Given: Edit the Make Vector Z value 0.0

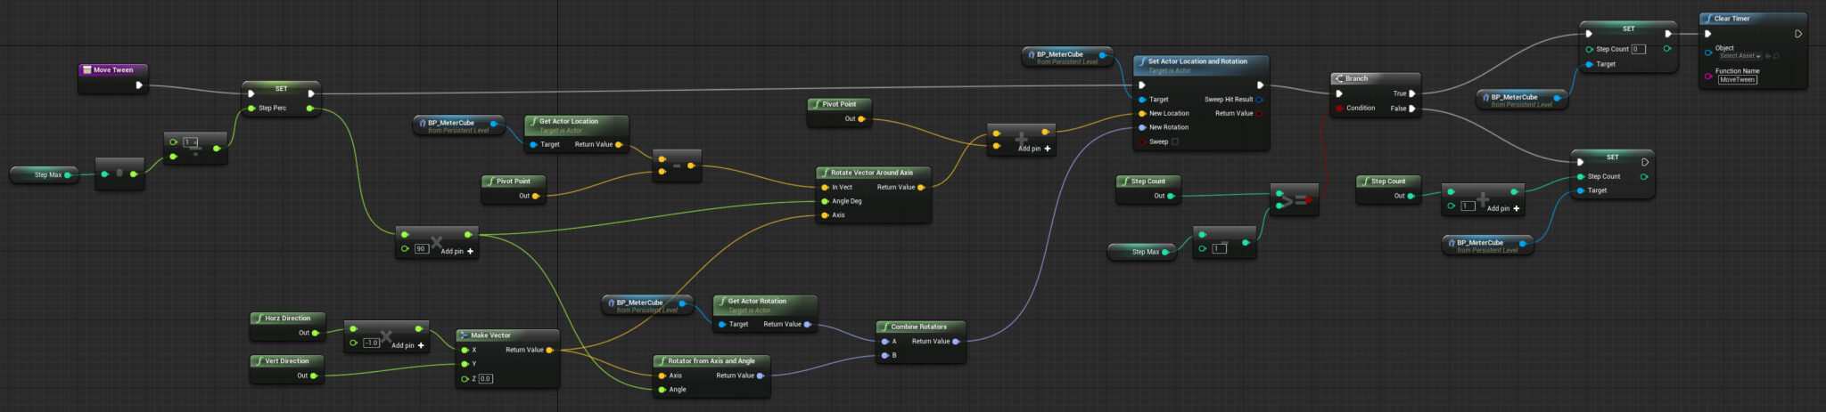Looking at the screenshot, I should tap(486, 379).
